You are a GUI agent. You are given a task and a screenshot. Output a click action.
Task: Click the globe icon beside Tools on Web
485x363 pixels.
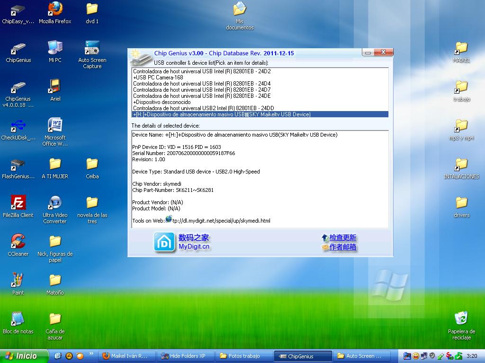170,219
